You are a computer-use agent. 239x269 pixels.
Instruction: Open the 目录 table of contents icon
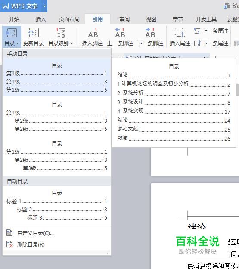[12, 33]
